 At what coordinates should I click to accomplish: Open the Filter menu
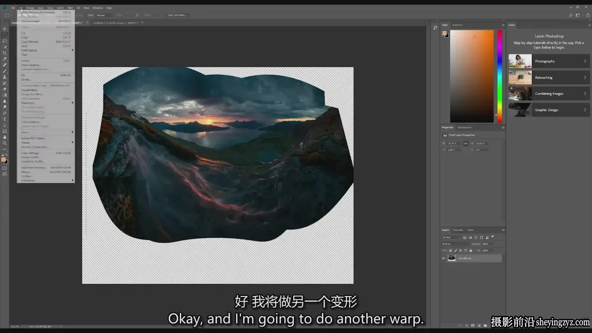(x=70, y=8)
